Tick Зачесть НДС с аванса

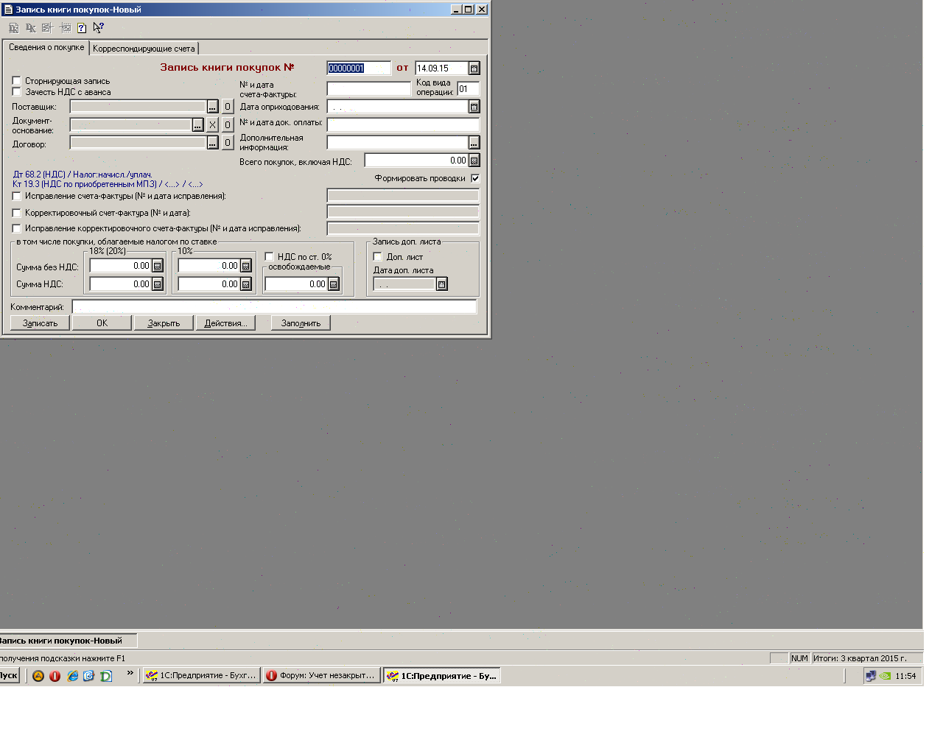tap(17, 92)
